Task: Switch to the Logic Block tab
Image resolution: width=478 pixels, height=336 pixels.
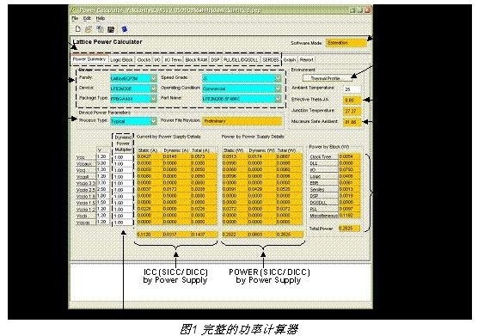Action: coord(121,59)
